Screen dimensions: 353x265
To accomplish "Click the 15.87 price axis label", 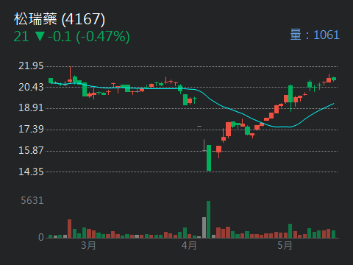I will pos(31,150).
